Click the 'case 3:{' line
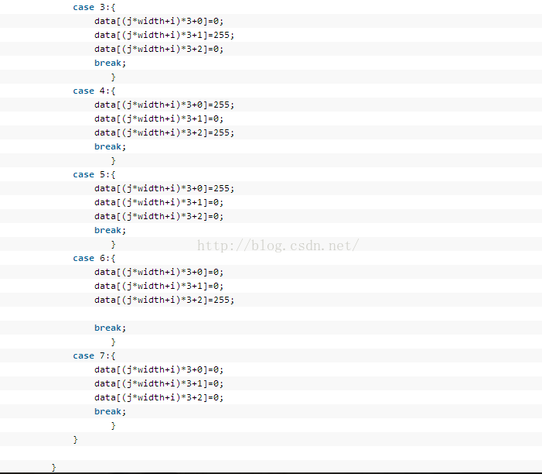The height and width of the screenshot is (474, 542). coord(94,7)
